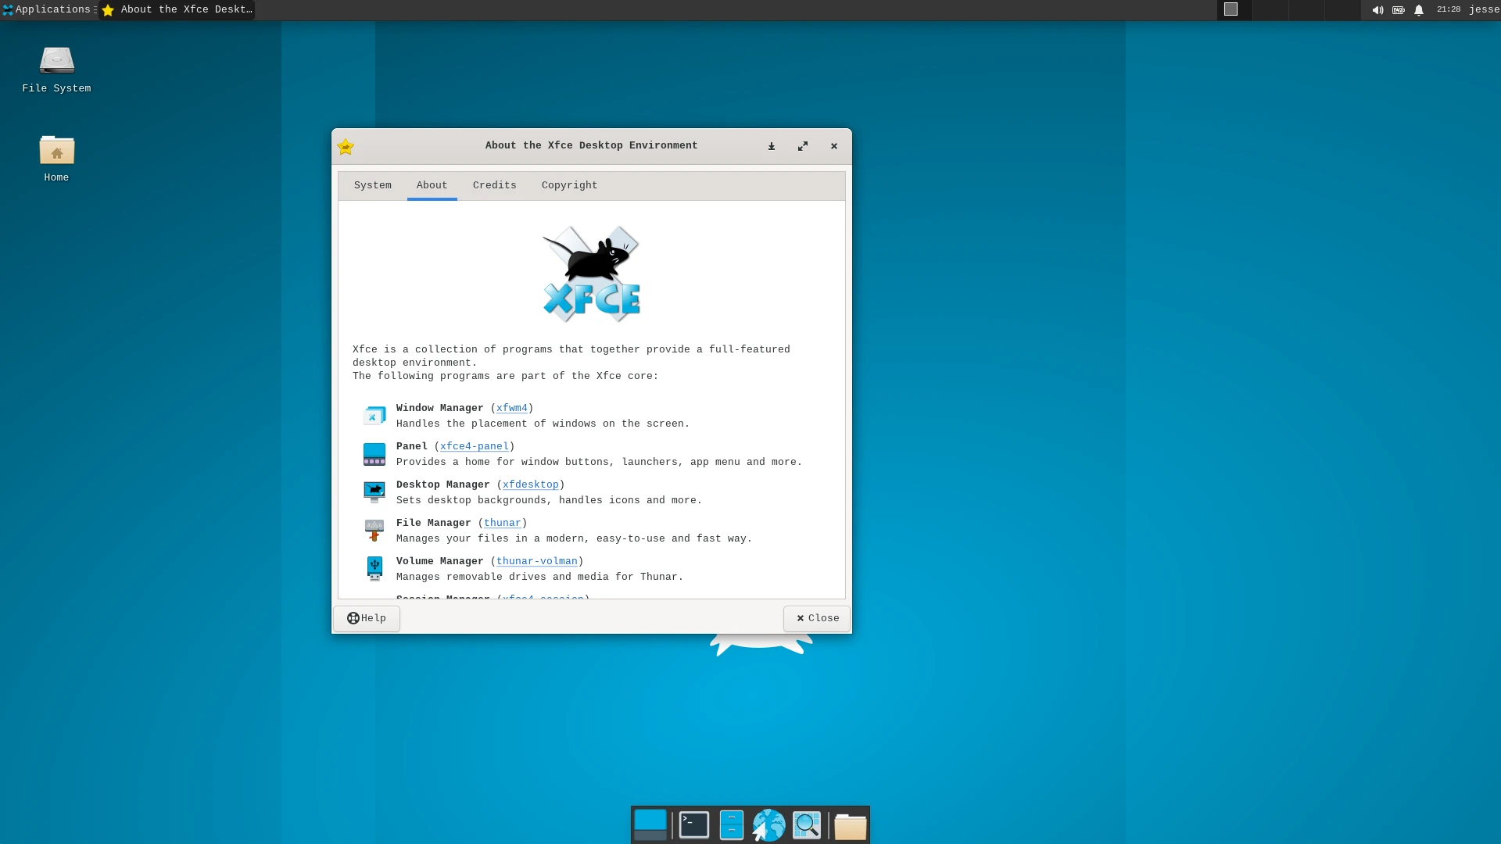Screen dimensions: 1501x844
Task: Switch to the Copyright tab
Action: [569, 185]
